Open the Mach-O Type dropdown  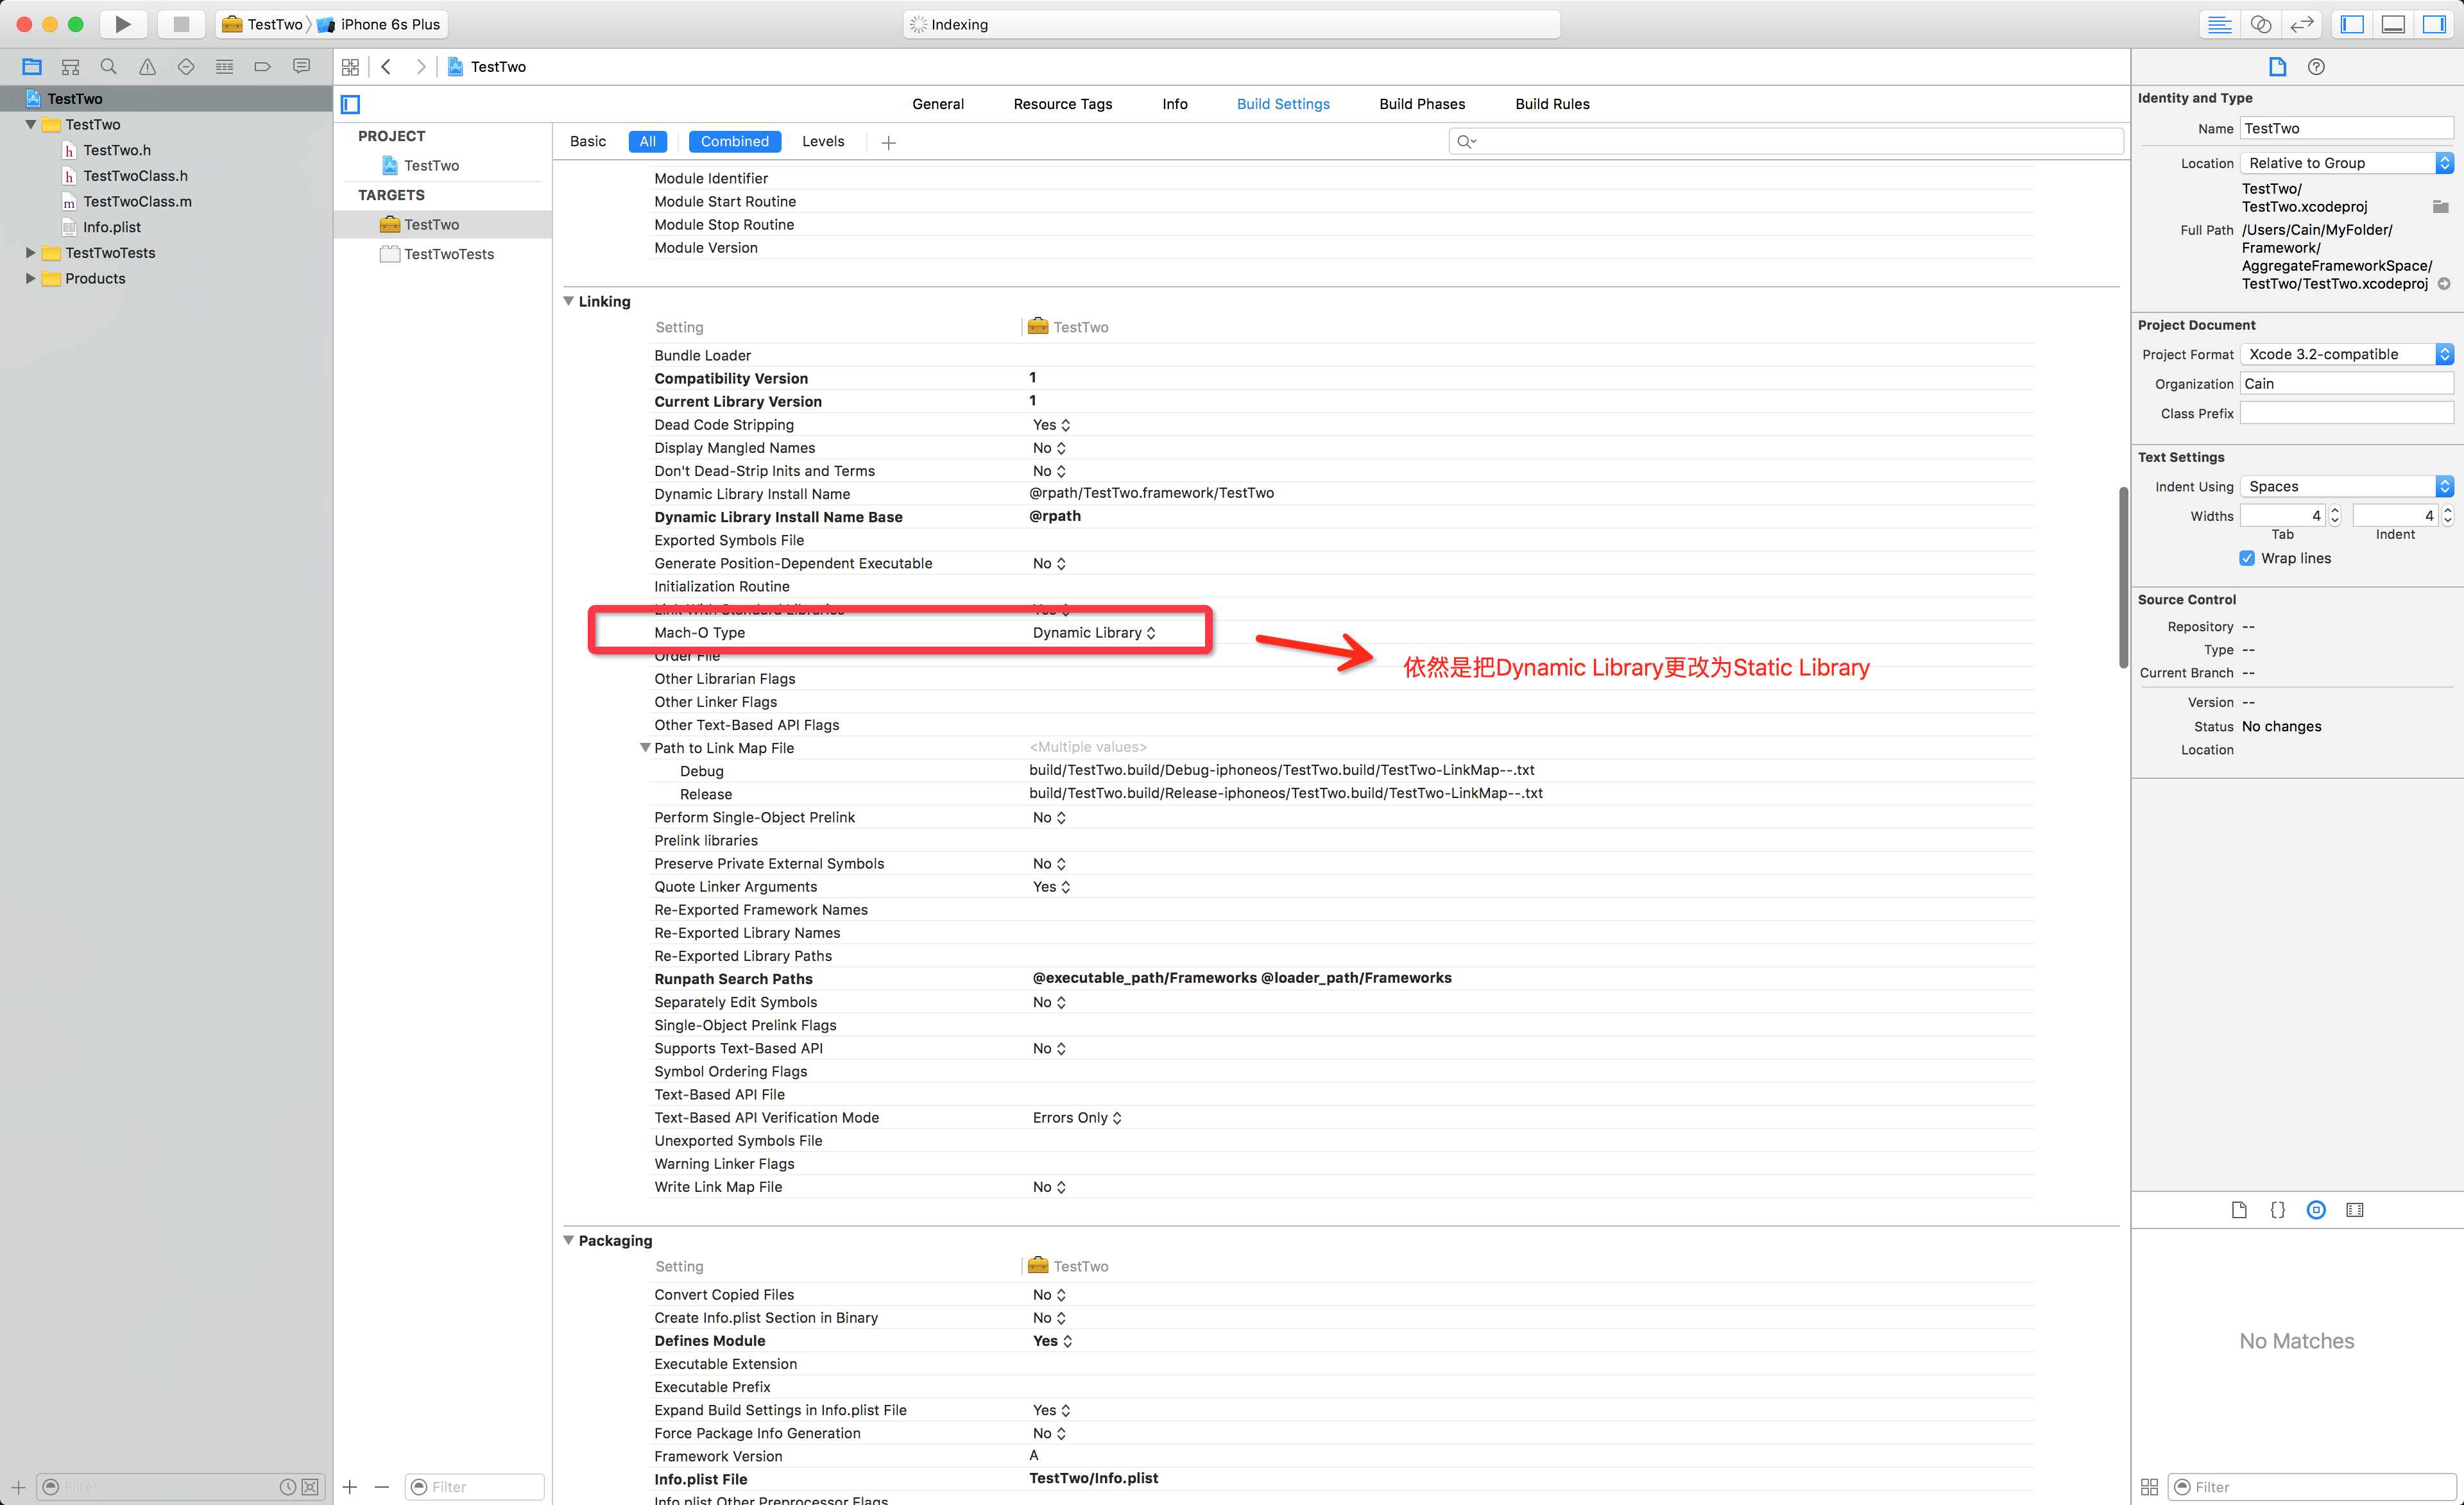pos(1094,633)
